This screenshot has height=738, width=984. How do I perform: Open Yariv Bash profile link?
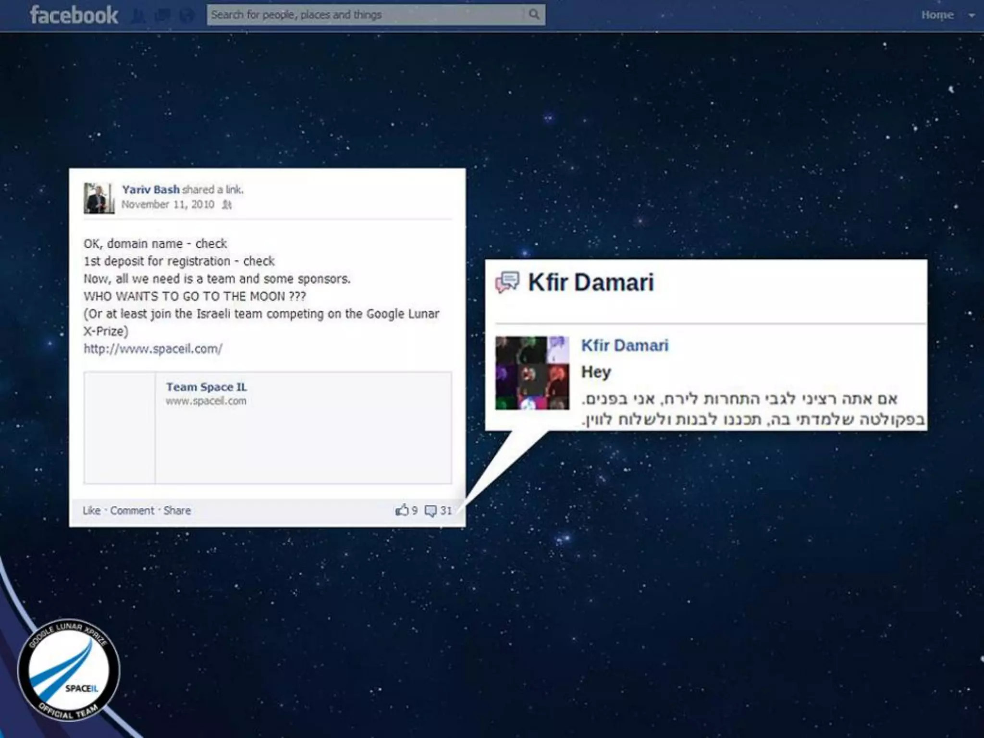pos(150,189)
